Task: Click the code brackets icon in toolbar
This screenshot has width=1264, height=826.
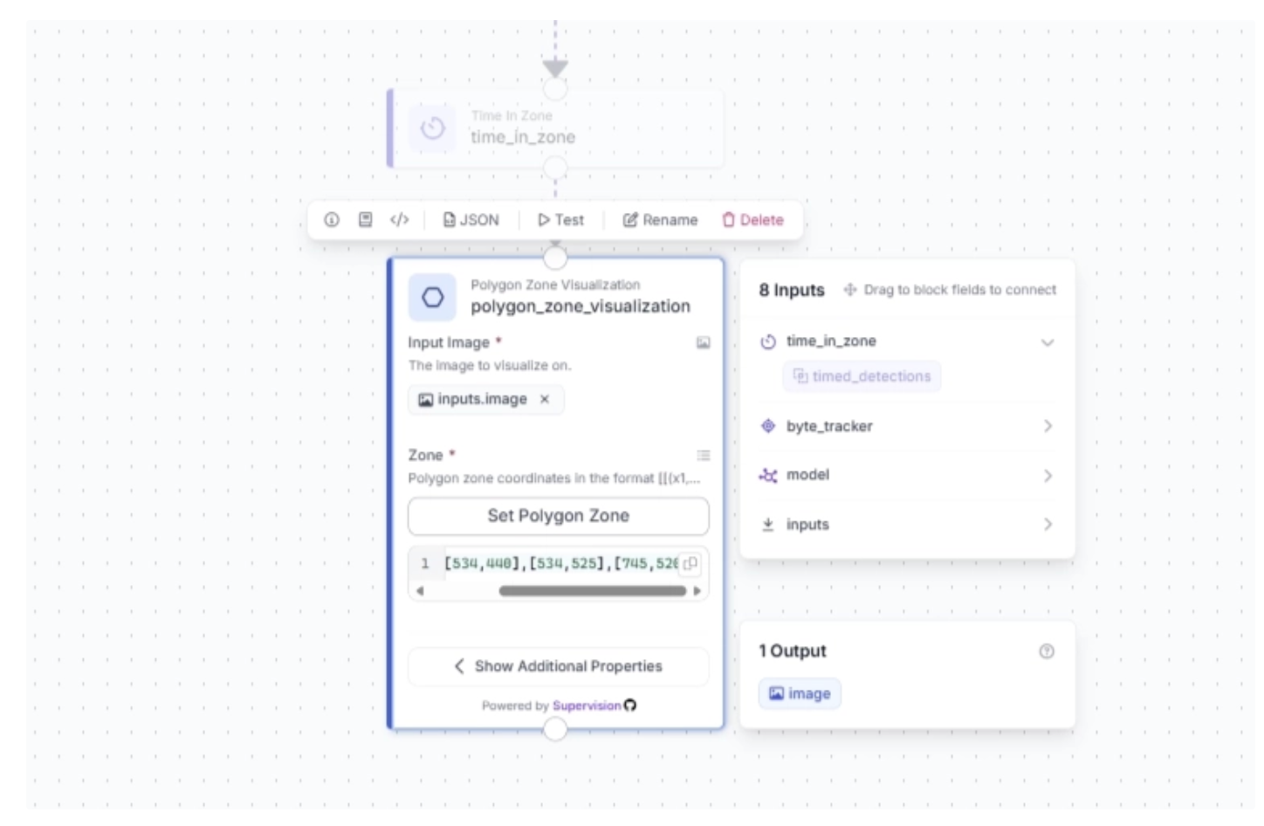Action: [x=399, y=220]
